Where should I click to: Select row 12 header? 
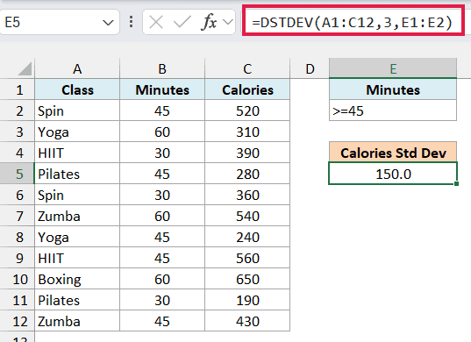18,321
